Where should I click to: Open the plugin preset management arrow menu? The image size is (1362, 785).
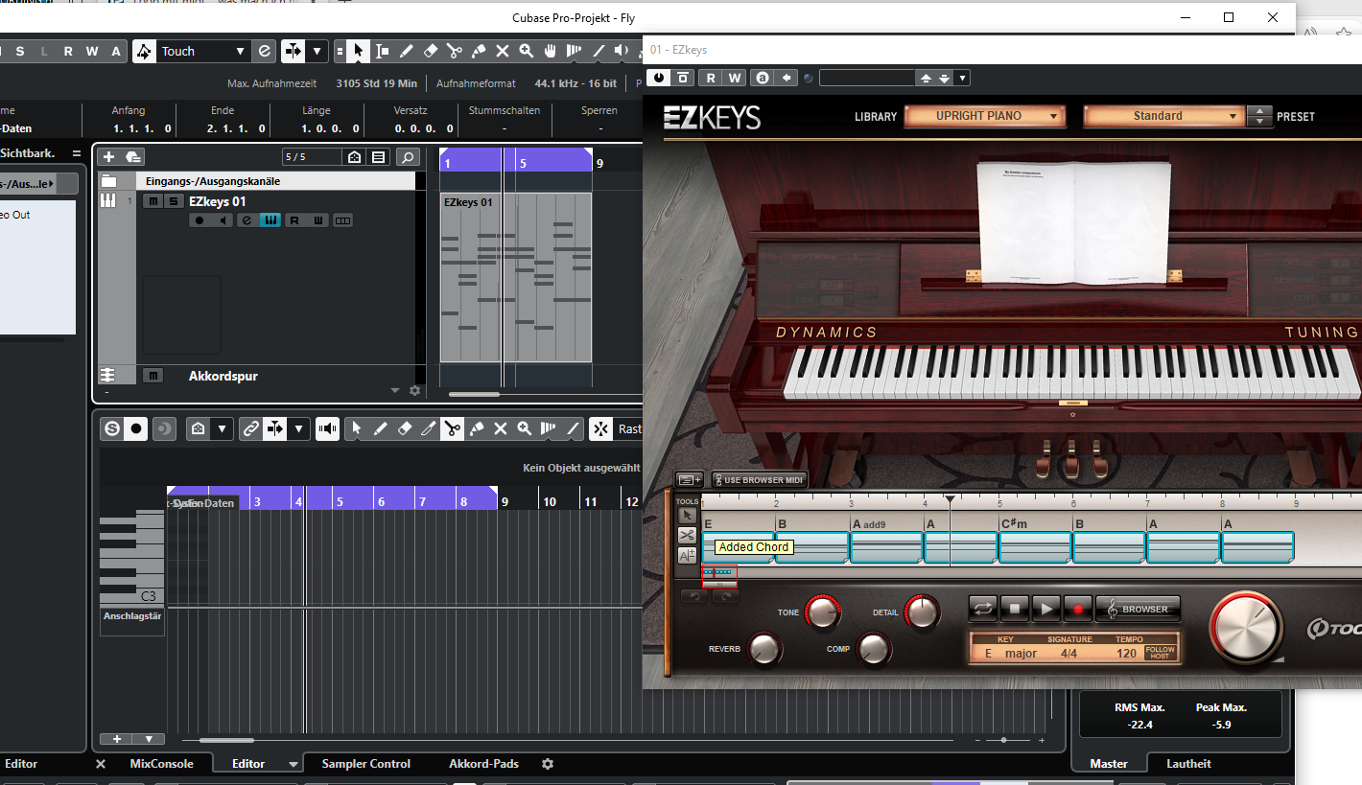point(963,78)
